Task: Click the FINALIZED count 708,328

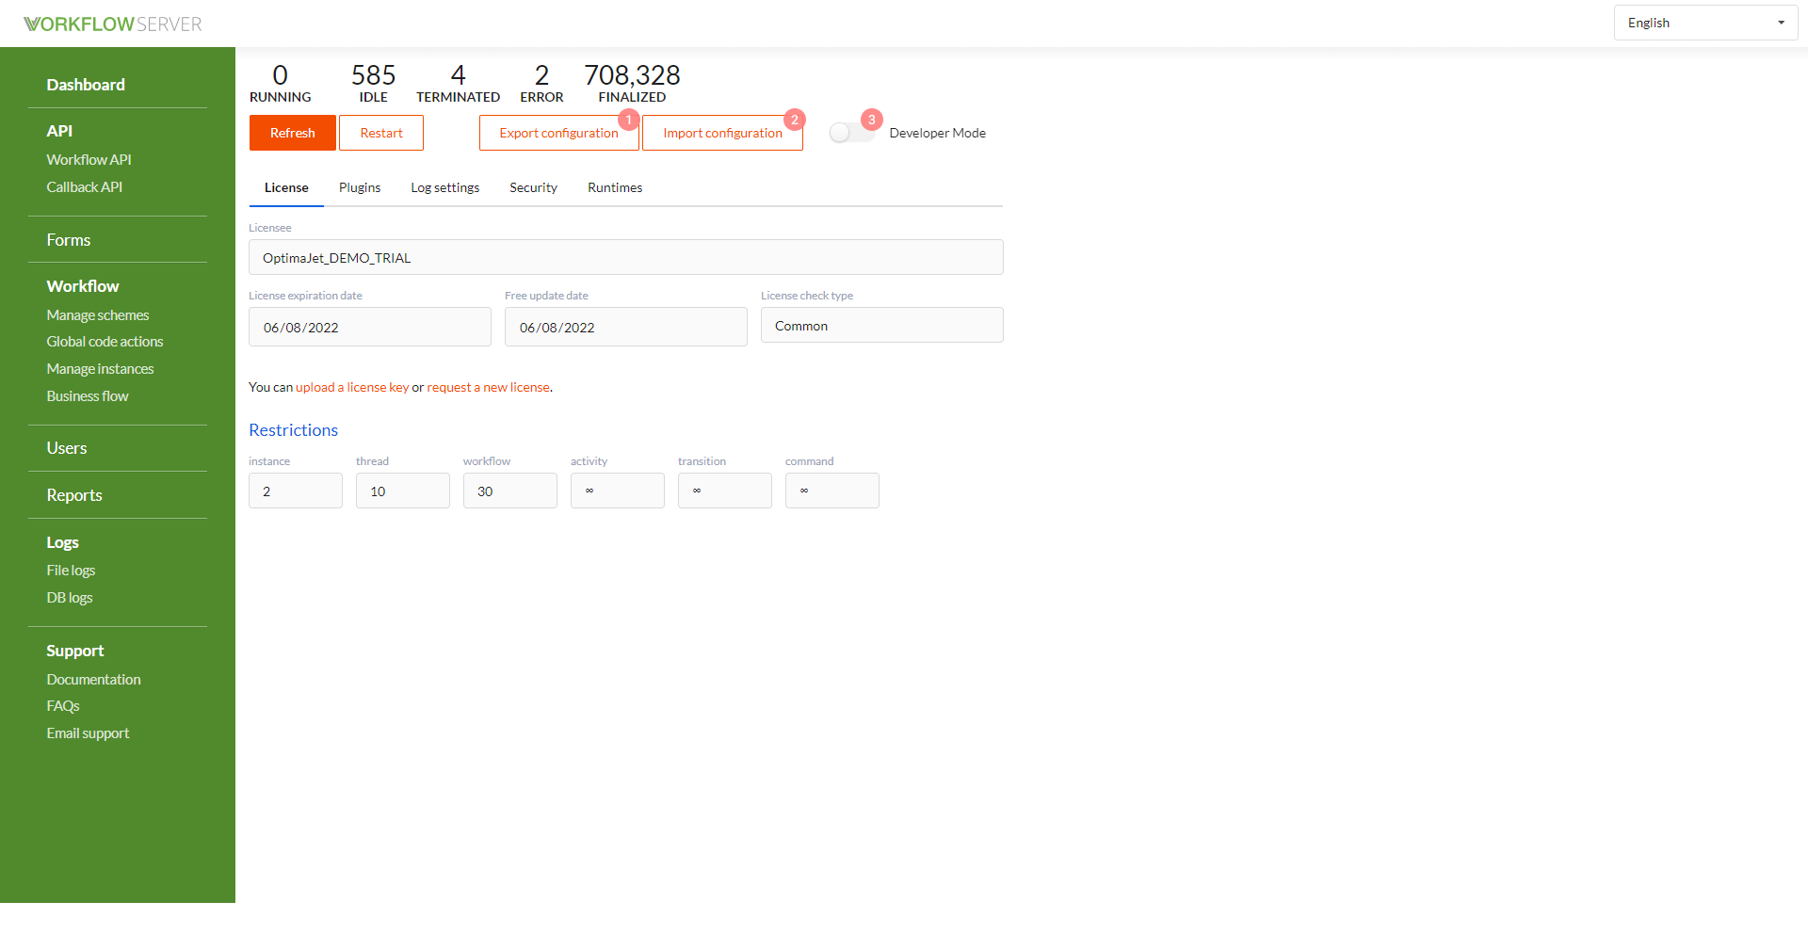Action: pos(632,75)
